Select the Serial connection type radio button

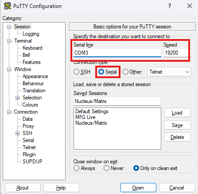pos(101,72)
